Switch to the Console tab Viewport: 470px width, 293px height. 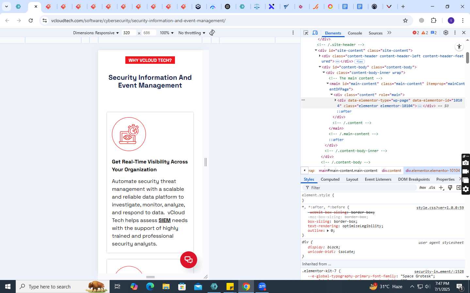click(x=355, y=33)
